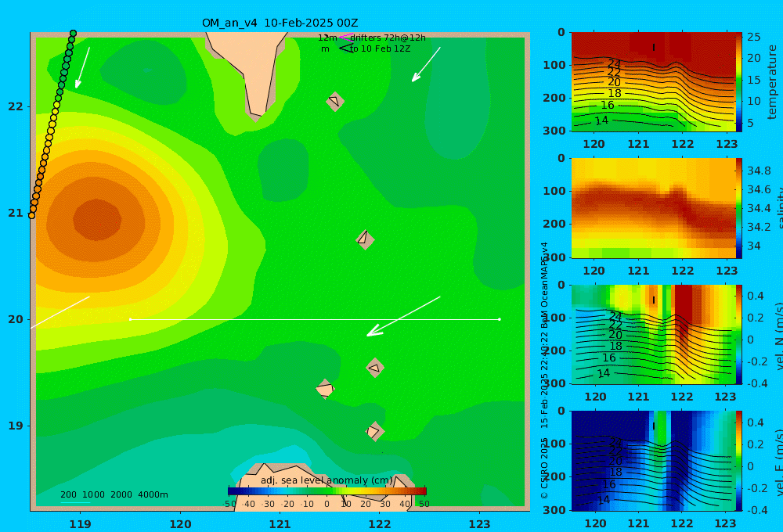
Task: Click longitude label "123" under the main map
Action: coord(480,524)
